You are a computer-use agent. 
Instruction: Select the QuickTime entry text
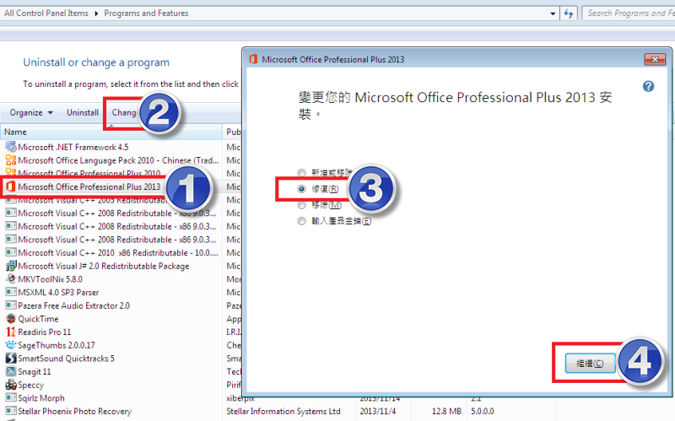[38, 319]
